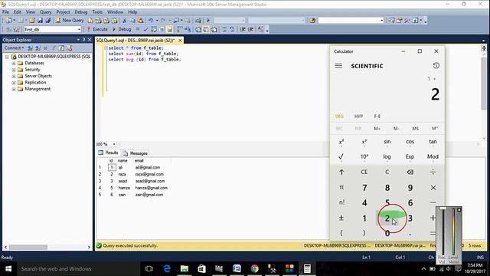Expand the Security folder node
The width and height of the screenshot is (490, 276).
[x=14, y=70]
